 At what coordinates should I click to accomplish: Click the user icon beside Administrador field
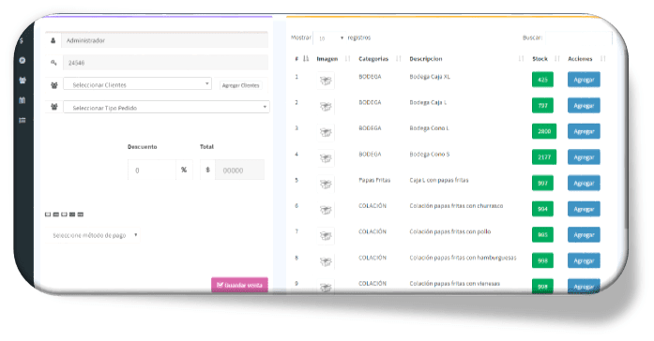pyautogui.click(x=53, y=41)
